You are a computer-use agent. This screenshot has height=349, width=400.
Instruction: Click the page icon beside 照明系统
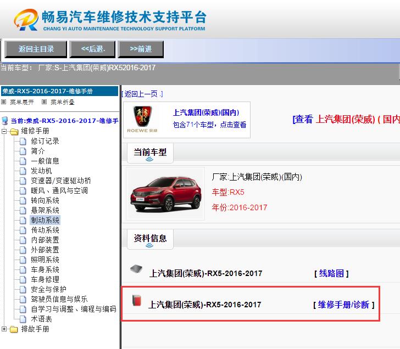point(23,260)
